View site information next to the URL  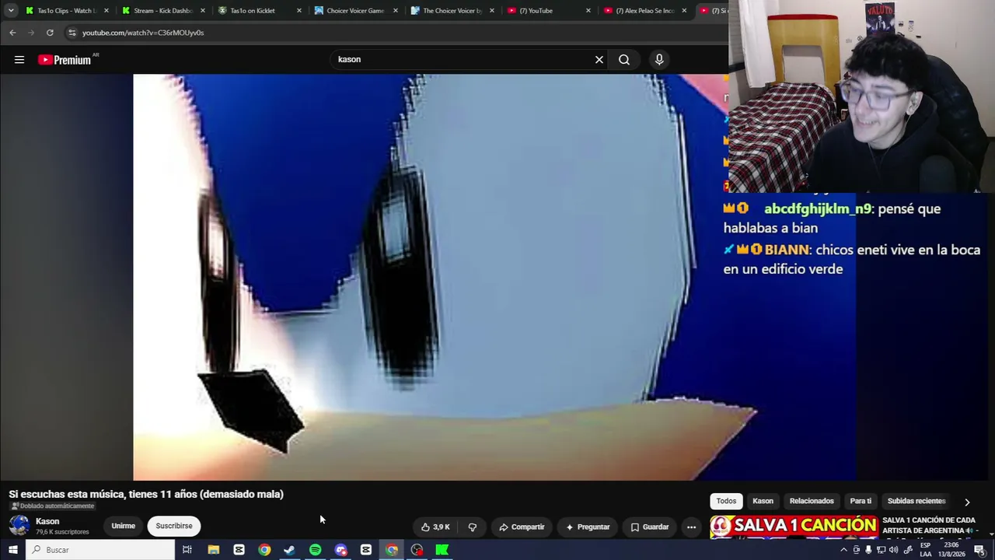point(72,33)
